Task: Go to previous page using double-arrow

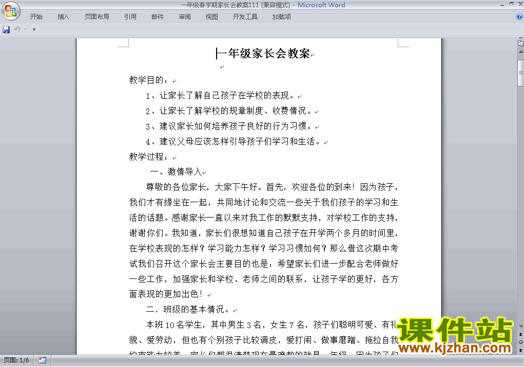Action: tap(520, 334)
